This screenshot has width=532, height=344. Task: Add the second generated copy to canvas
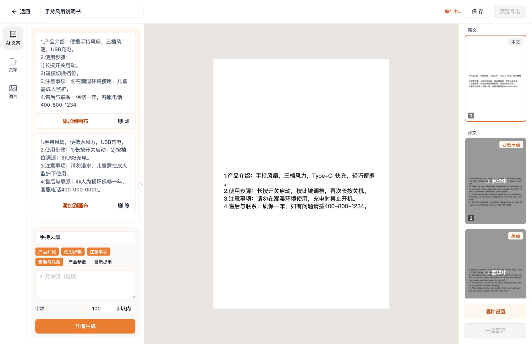tap(75, 206)
